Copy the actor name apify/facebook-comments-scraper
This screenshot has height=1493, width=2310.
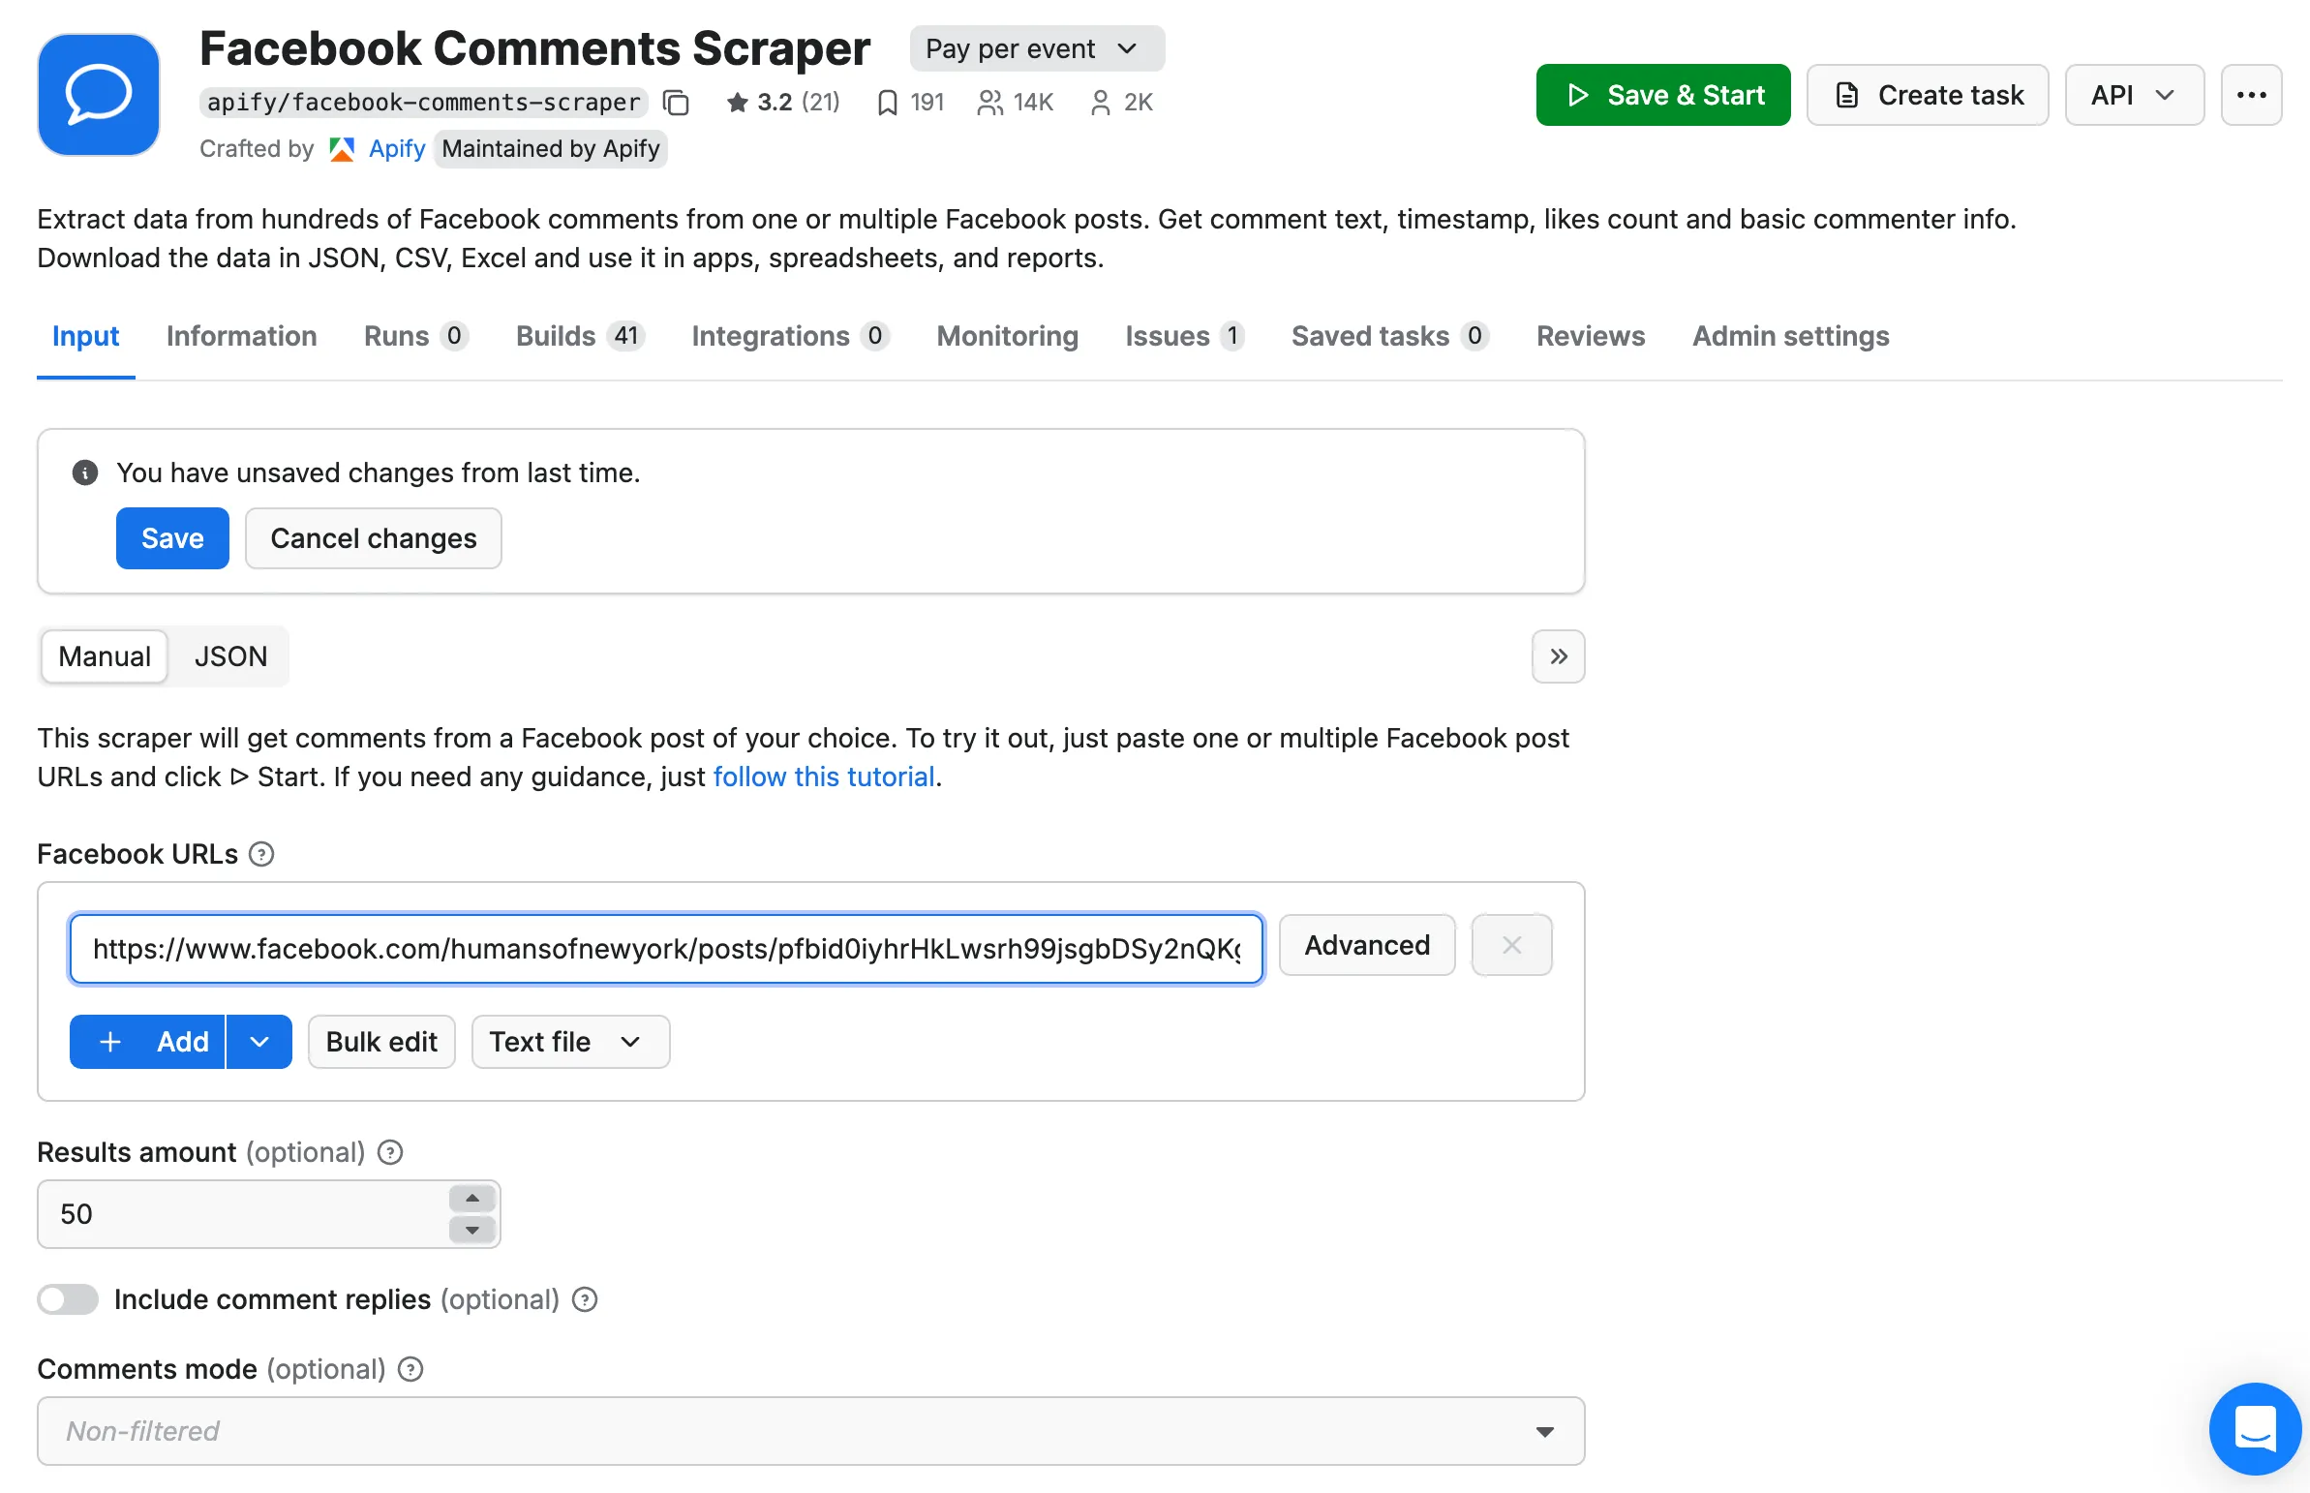tap(676, 102)
